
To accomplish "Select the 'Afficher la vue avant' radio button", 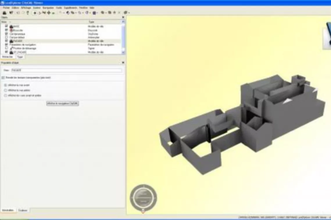I will coord(6,85).
